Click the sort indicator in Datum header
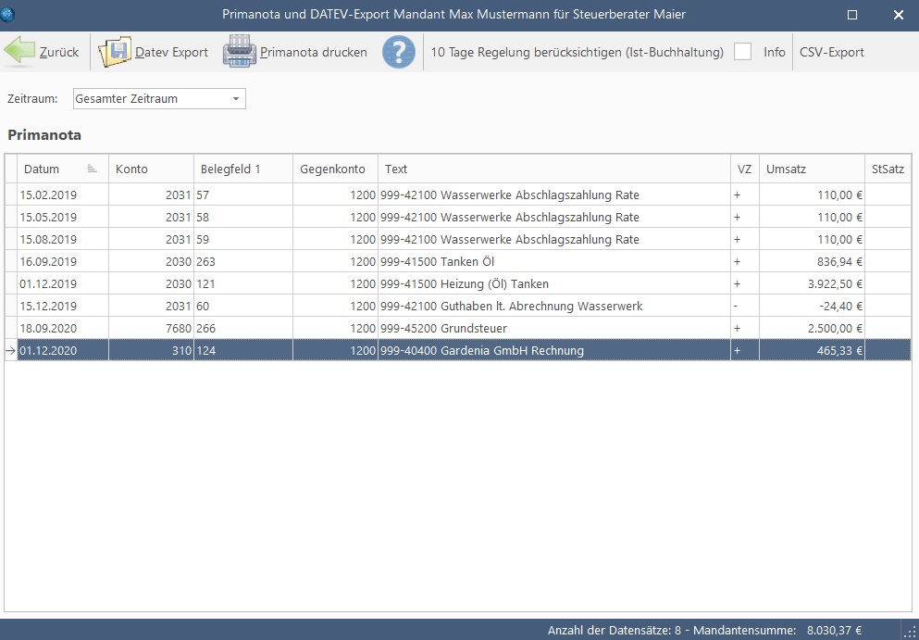Viewport: 919px width, 640px height. click(92, 169)
